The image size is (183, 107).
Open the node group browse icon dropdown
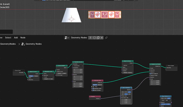[x=67, y=38]
